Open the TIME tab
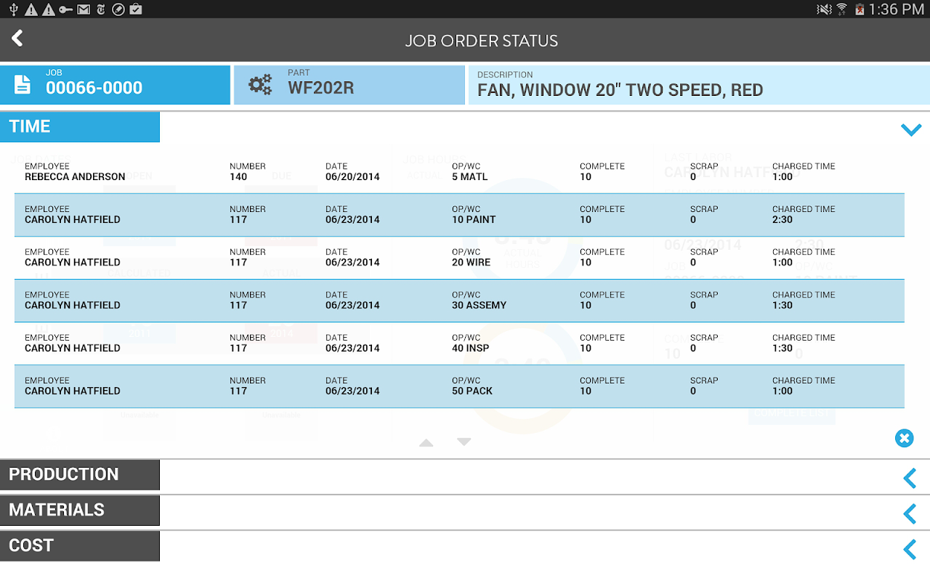This screenshot has width=930, height=581. click(x=80, y=127)
